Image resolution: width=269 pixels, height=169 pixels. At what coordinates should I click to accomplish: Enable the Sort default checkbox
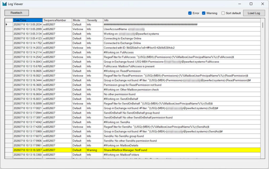pyautogui.click(x=223, y=13)
